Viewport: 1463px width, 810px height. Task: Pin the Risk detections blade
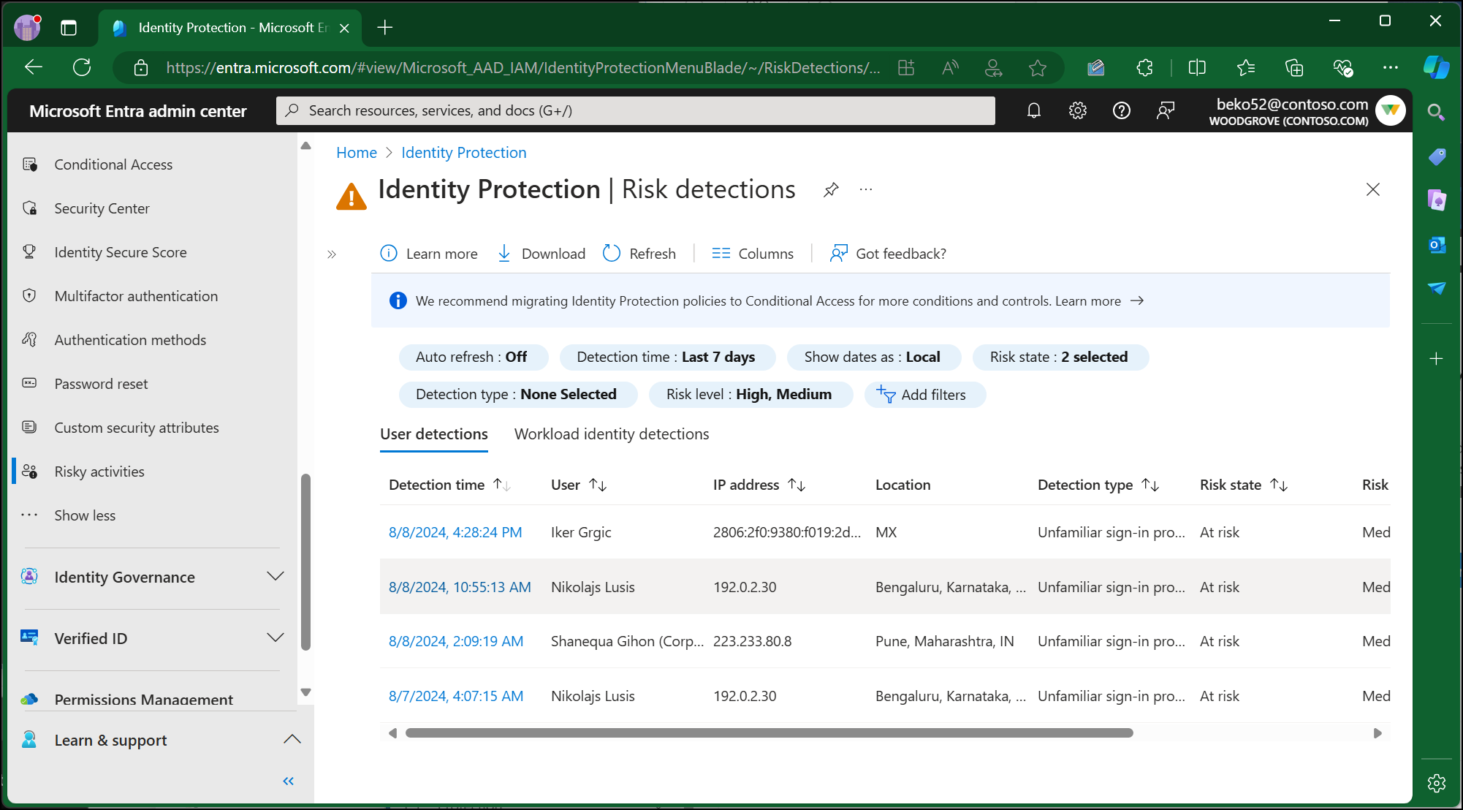[831, 190]
